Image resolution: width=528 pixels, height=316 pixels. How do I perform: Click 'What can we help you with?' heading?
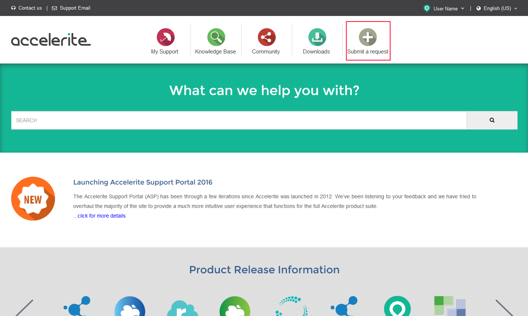tap(264, 90)
